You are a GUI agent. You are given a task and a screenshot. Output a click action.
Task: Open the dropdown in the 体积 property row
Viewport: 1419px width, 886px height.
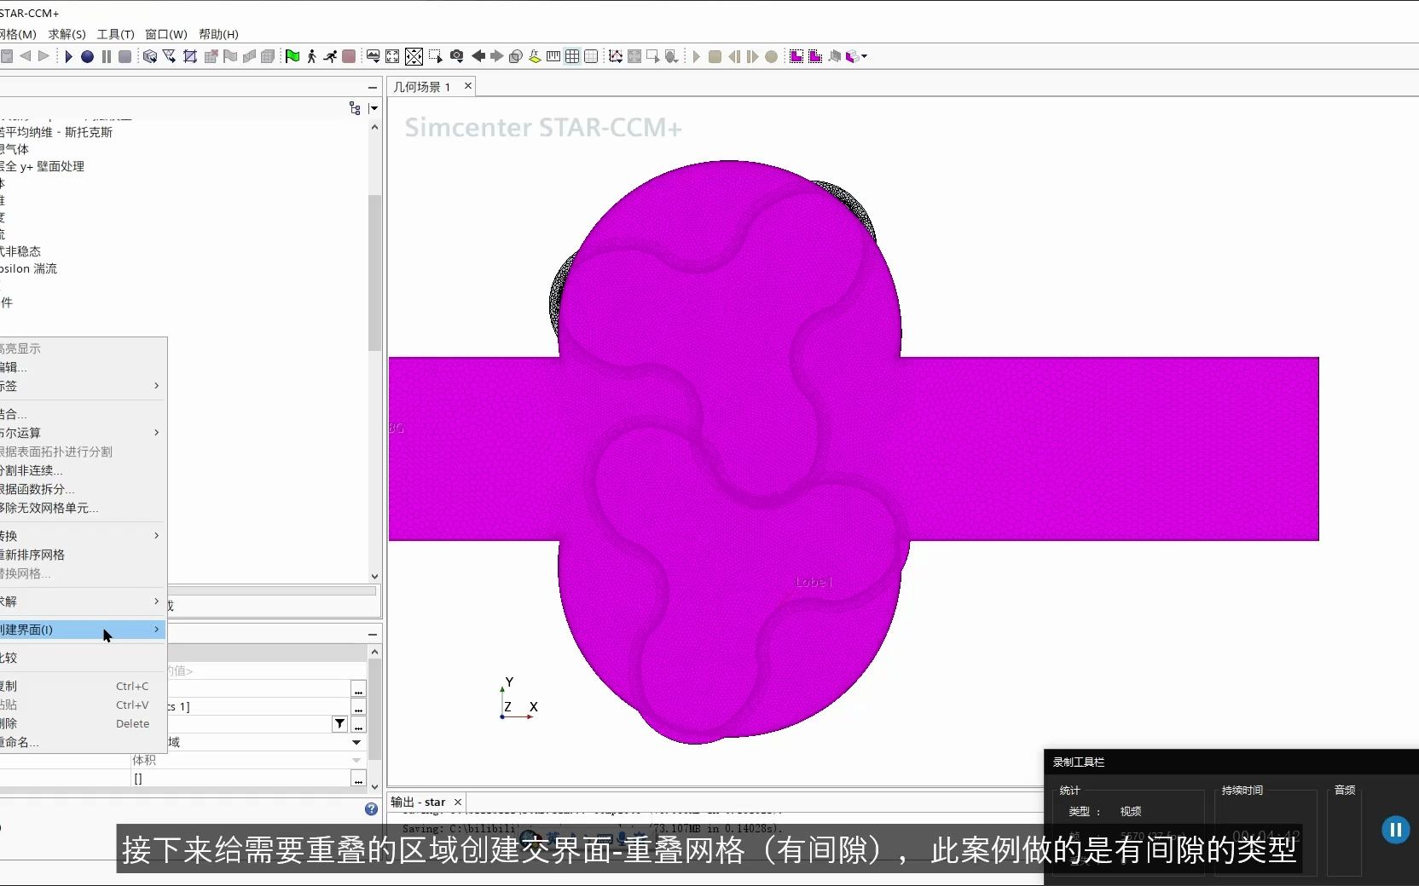click(357, 760)
